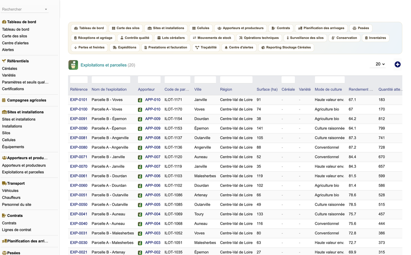Click the Transport truck sidebar icon
This screenshot has width=411, height=255.
tap(4, 183)
